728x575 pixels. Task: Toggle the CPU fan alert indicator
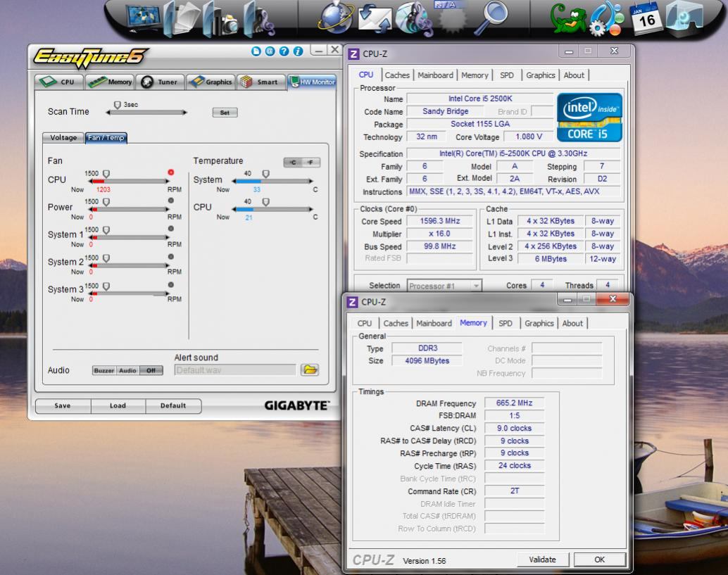pyautogui.click(x=171, y=172)
